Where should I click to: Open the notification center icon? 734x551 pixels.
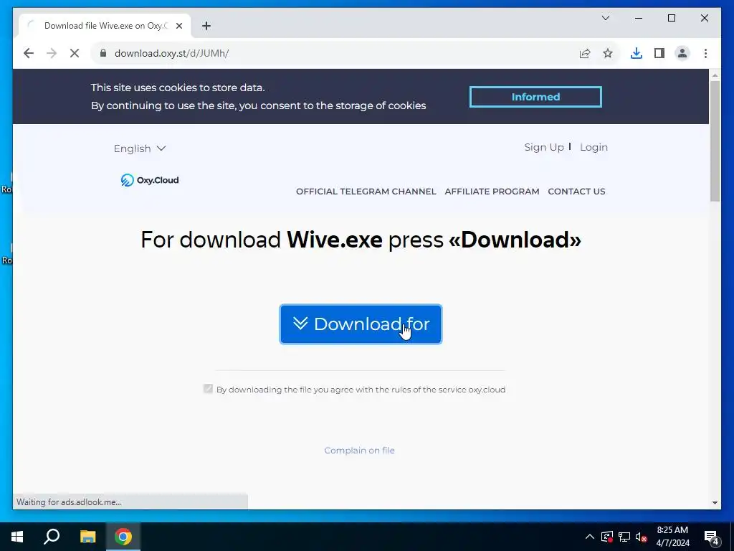point(712,537)
